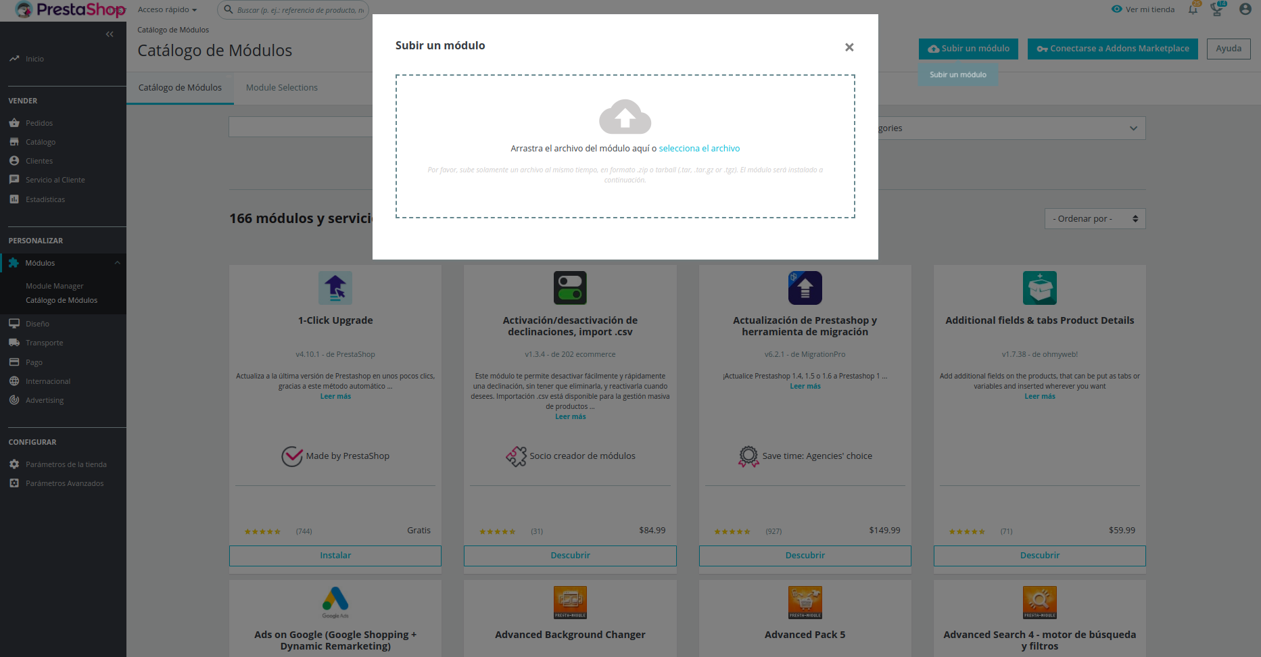The height and width of the screenshot is (657, 1261).
Task: Click the cloud upload icon in dropzone
Action: click(x=625, y=117)
